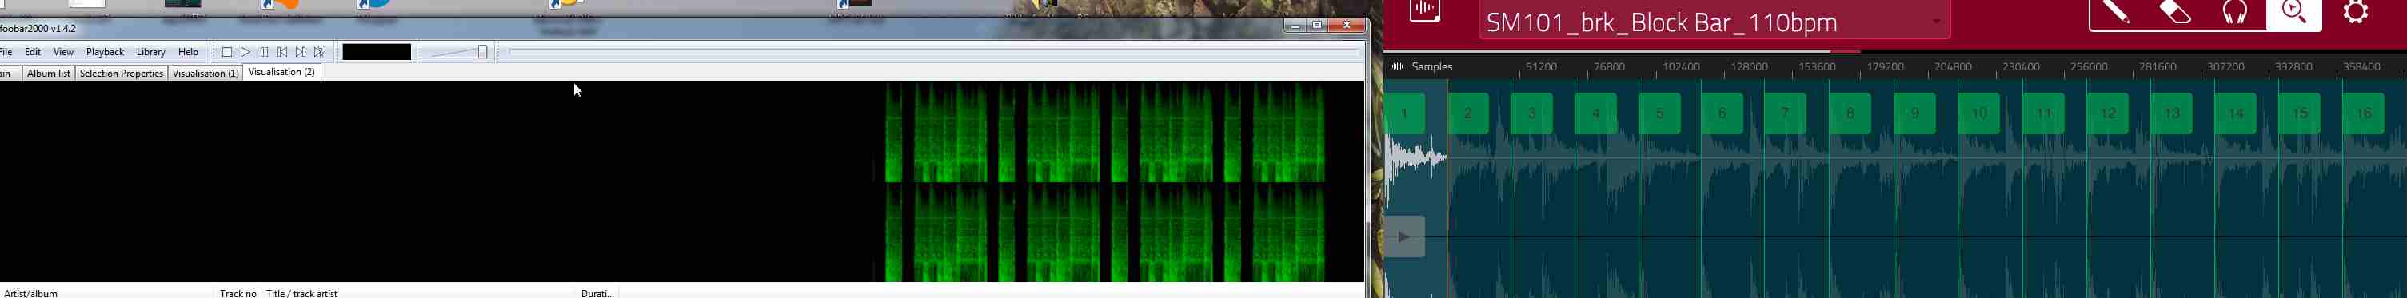The width and height of the screenshot is (2407, 298).
Task: Click the slice play arrow button
Action: (1404, 237)
